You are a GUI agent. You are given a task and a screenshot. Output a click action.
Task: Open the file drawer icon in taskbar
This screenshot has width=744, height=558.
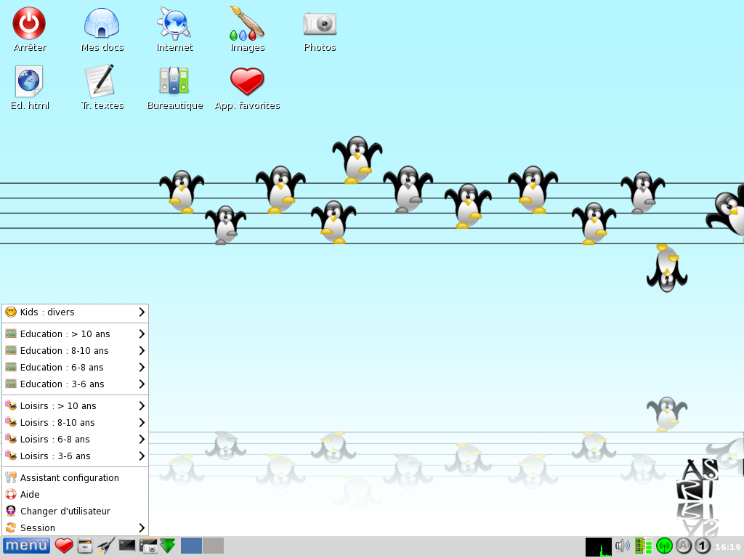pos(84,546)
